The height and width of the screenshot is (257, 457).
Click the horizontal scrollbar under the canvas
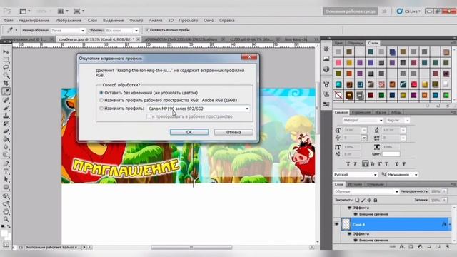[191, 248]
